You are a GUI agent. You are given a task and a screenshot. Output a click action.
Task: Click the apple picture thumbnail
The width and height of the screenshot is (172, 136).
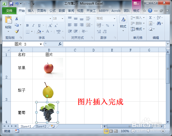coord(49,68)
